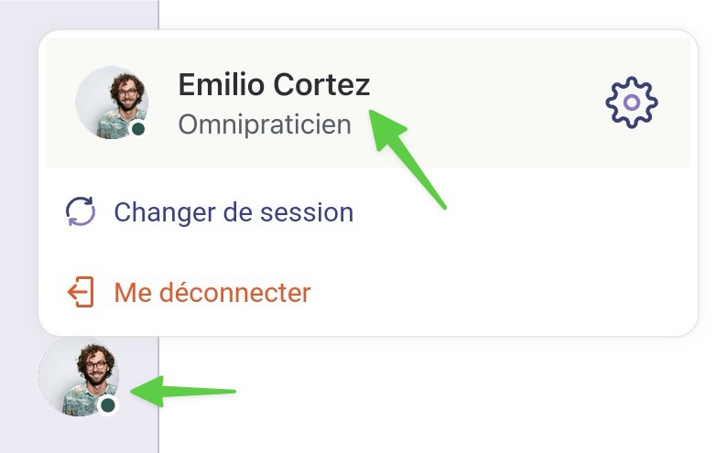This screenshot has width=728, height=453.
Task: Click the circular arrows session switch icon
Action: coord(81,211)
